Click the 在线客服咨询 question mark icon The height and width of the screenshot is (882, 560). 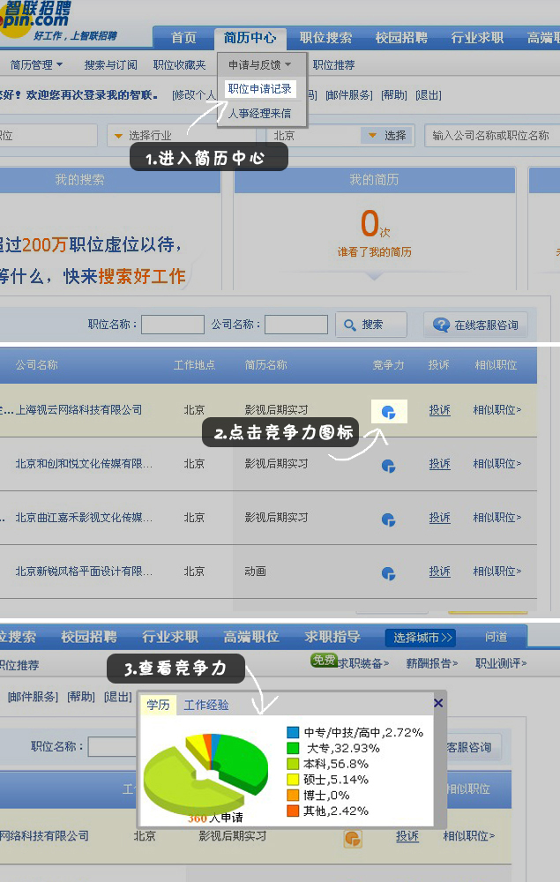tap(441, 325)
